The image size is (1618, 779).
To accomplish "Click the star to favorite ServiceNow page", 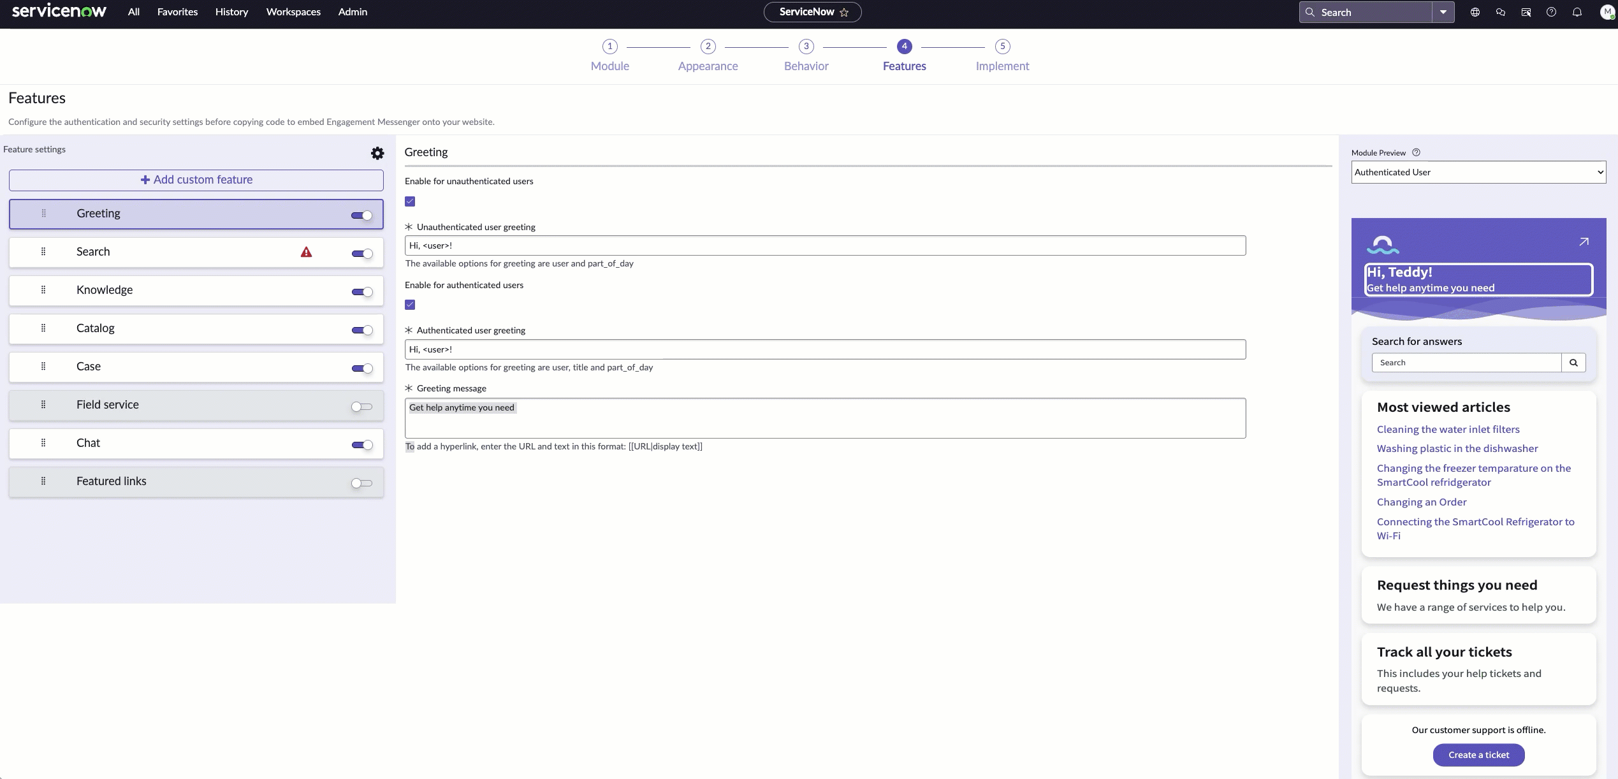I will pos(844,12).
